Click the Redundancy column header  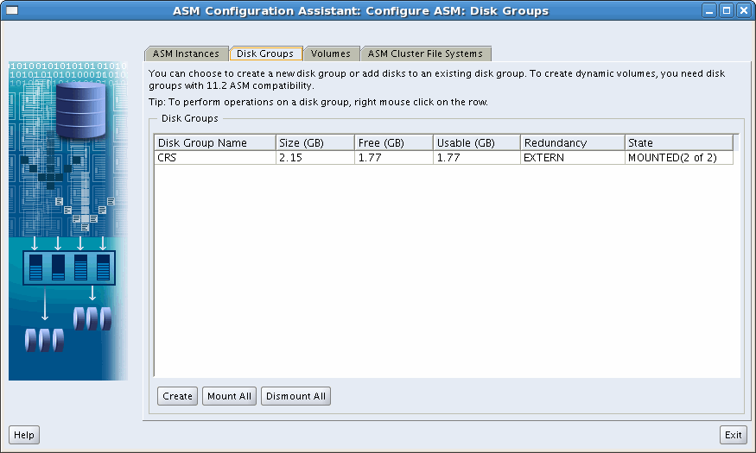572,142
